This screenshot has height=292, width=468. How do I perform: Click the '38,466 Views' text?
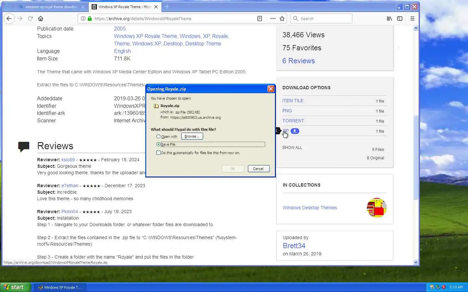tap(304, 35)
